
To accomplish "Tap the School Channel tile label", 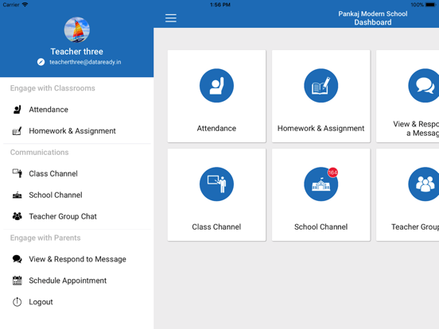I will [x=321, y=227].
